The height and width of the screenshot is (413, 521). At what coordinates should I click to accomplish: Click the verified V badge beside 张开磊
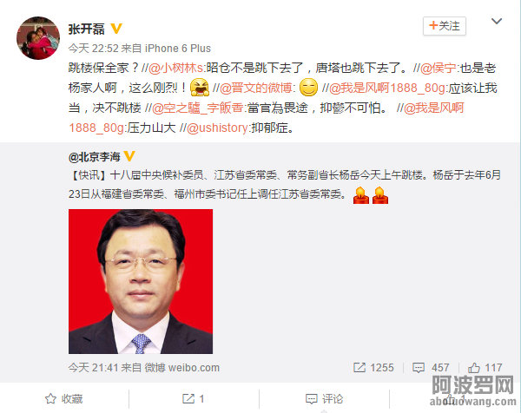pos(116,29)
